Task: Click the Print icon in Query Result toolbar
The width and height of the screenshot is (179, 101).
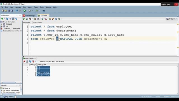Action: [27, 61]
